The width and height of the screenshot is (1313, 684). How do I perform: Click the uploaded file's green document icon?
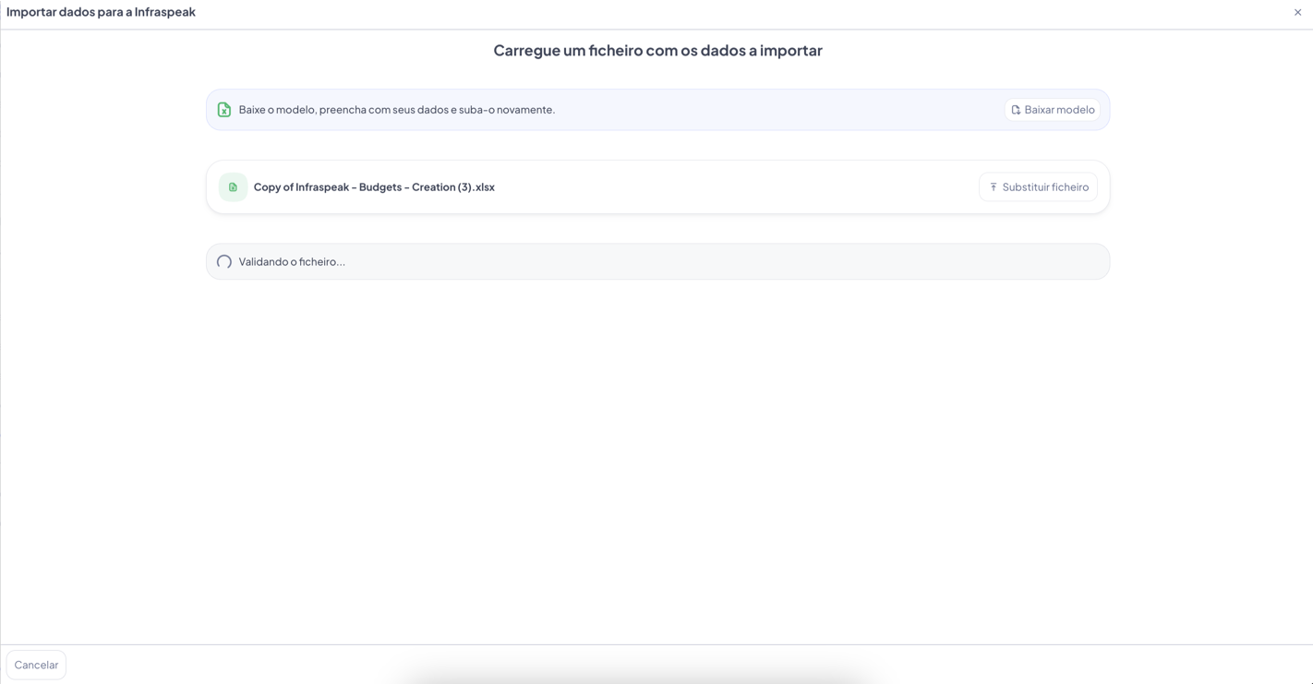pos(233,187)
